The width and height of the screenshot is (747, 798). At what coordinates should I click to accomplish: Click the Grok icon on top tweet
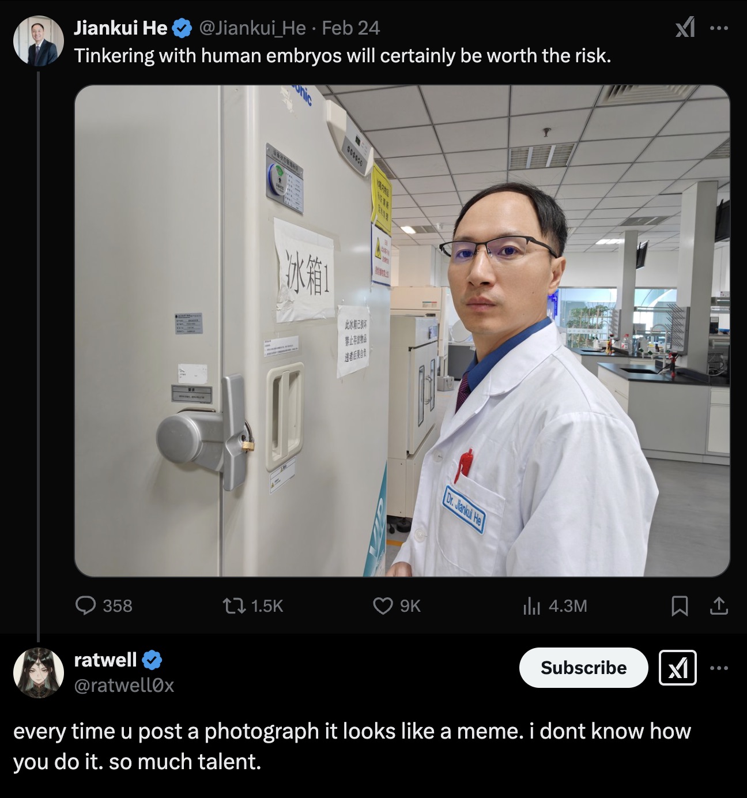[x=685, y=28]
